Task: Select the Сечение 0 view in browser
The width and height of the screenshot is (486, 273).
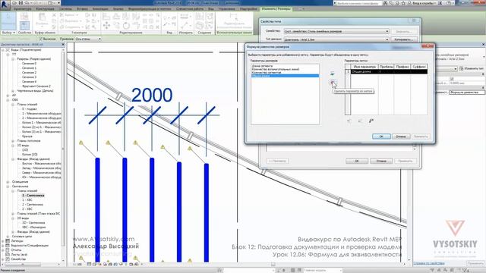Action: (29, 64)
